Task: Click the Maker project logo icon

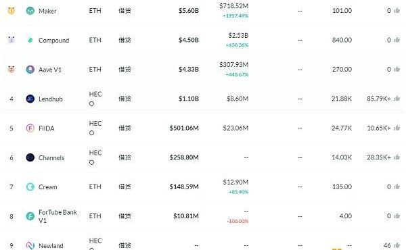Action: 30,11
